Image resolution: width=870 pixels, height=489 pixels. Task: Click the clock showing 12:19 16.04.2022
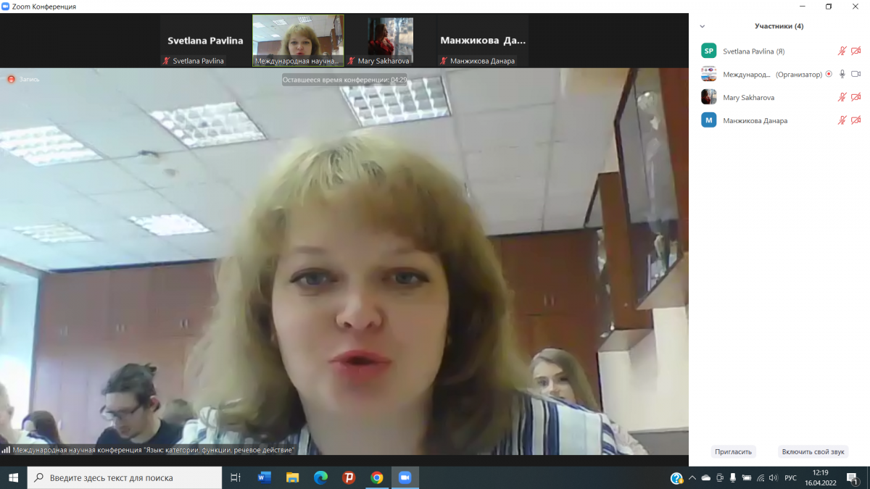[821, 477]
